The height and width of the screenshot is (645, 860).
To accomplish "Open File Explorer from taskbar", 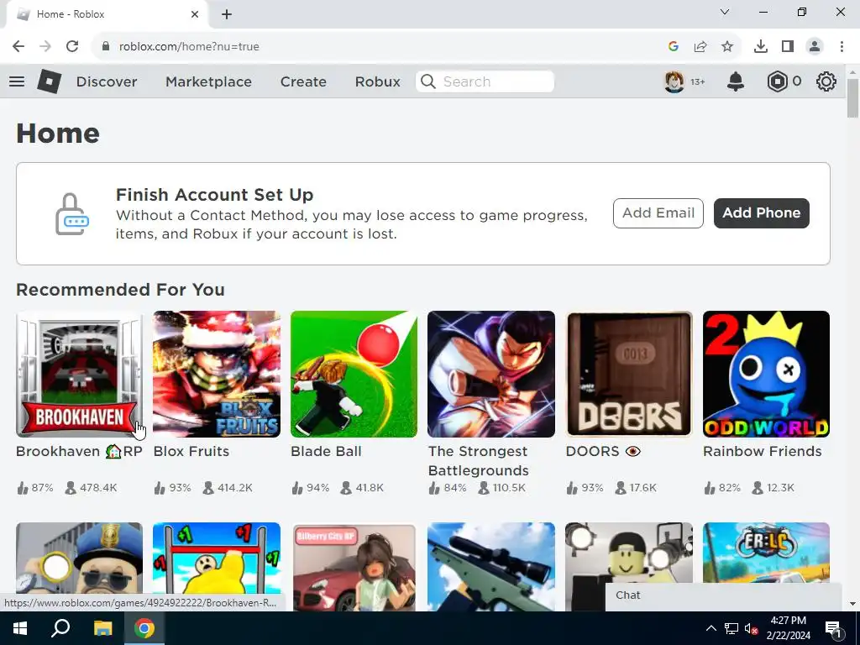I will coord(102,628).
